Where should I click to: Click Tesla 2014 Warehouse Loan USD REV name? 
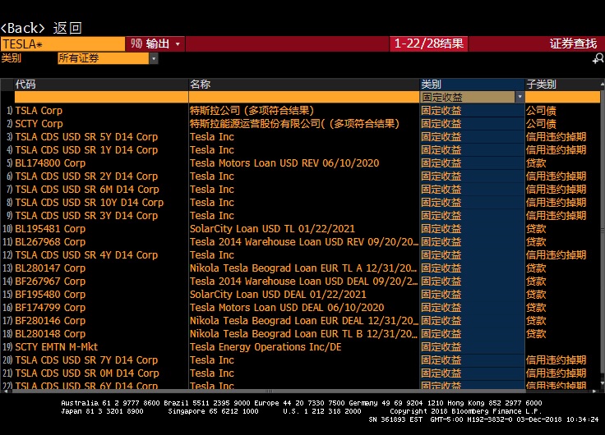click(303, 241)
